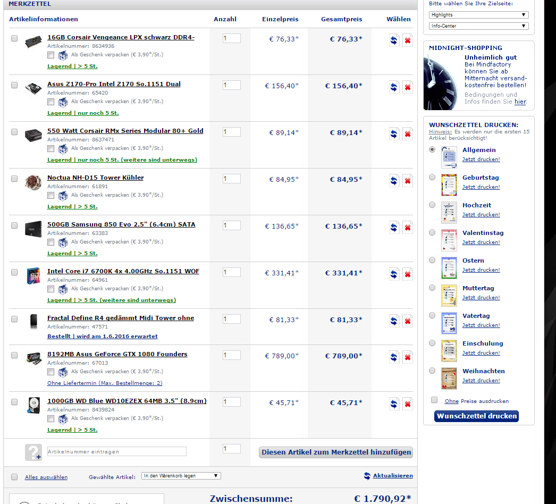Click the quantity field for Noctua NH-D15
Image resolution: width=556 pixels, height=504 pixels.
(x=232, y=179)
